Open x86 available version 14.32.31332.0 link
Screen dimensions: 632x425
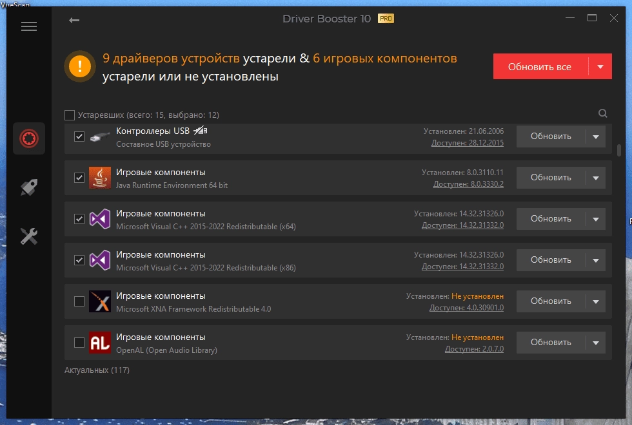[463, 267]
